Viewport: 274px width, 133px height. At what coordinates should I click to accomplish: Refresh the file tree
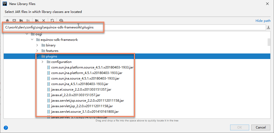coord(52,21)
